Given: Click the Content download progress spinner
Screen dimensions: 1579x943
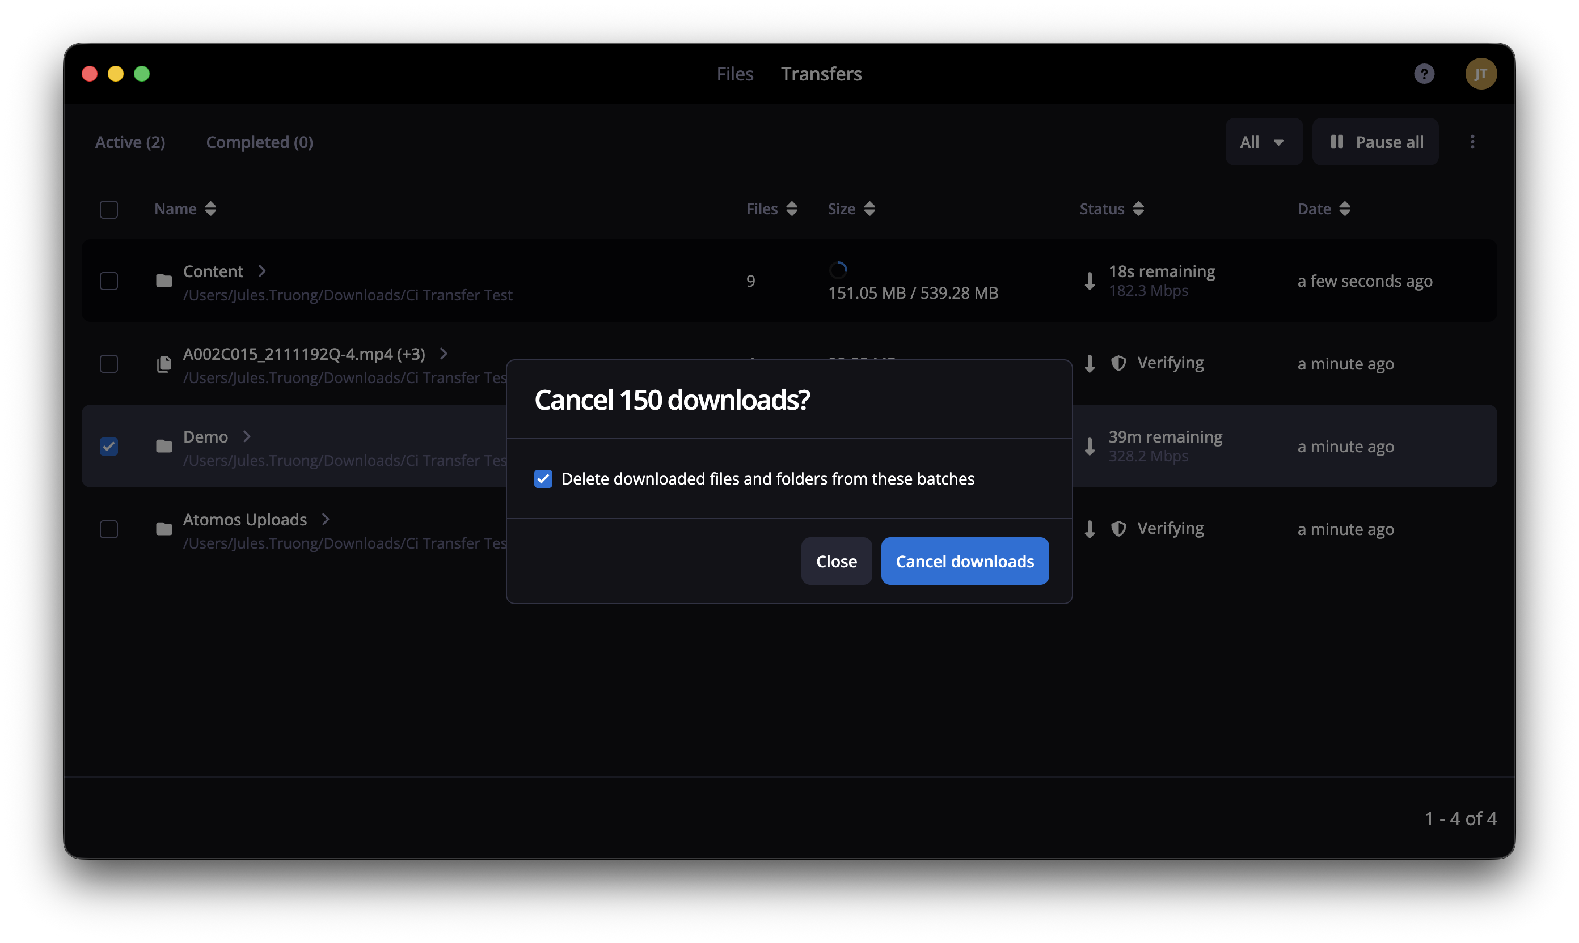Looking at the screenshot, I should click(838, 270).
